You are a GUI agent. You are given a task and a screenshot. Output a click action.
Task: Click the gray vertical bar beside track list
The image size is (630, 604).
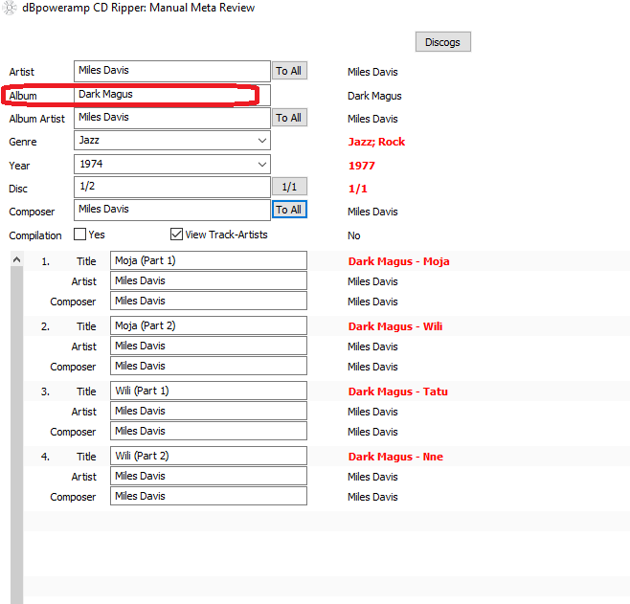[x=16, y=431]
